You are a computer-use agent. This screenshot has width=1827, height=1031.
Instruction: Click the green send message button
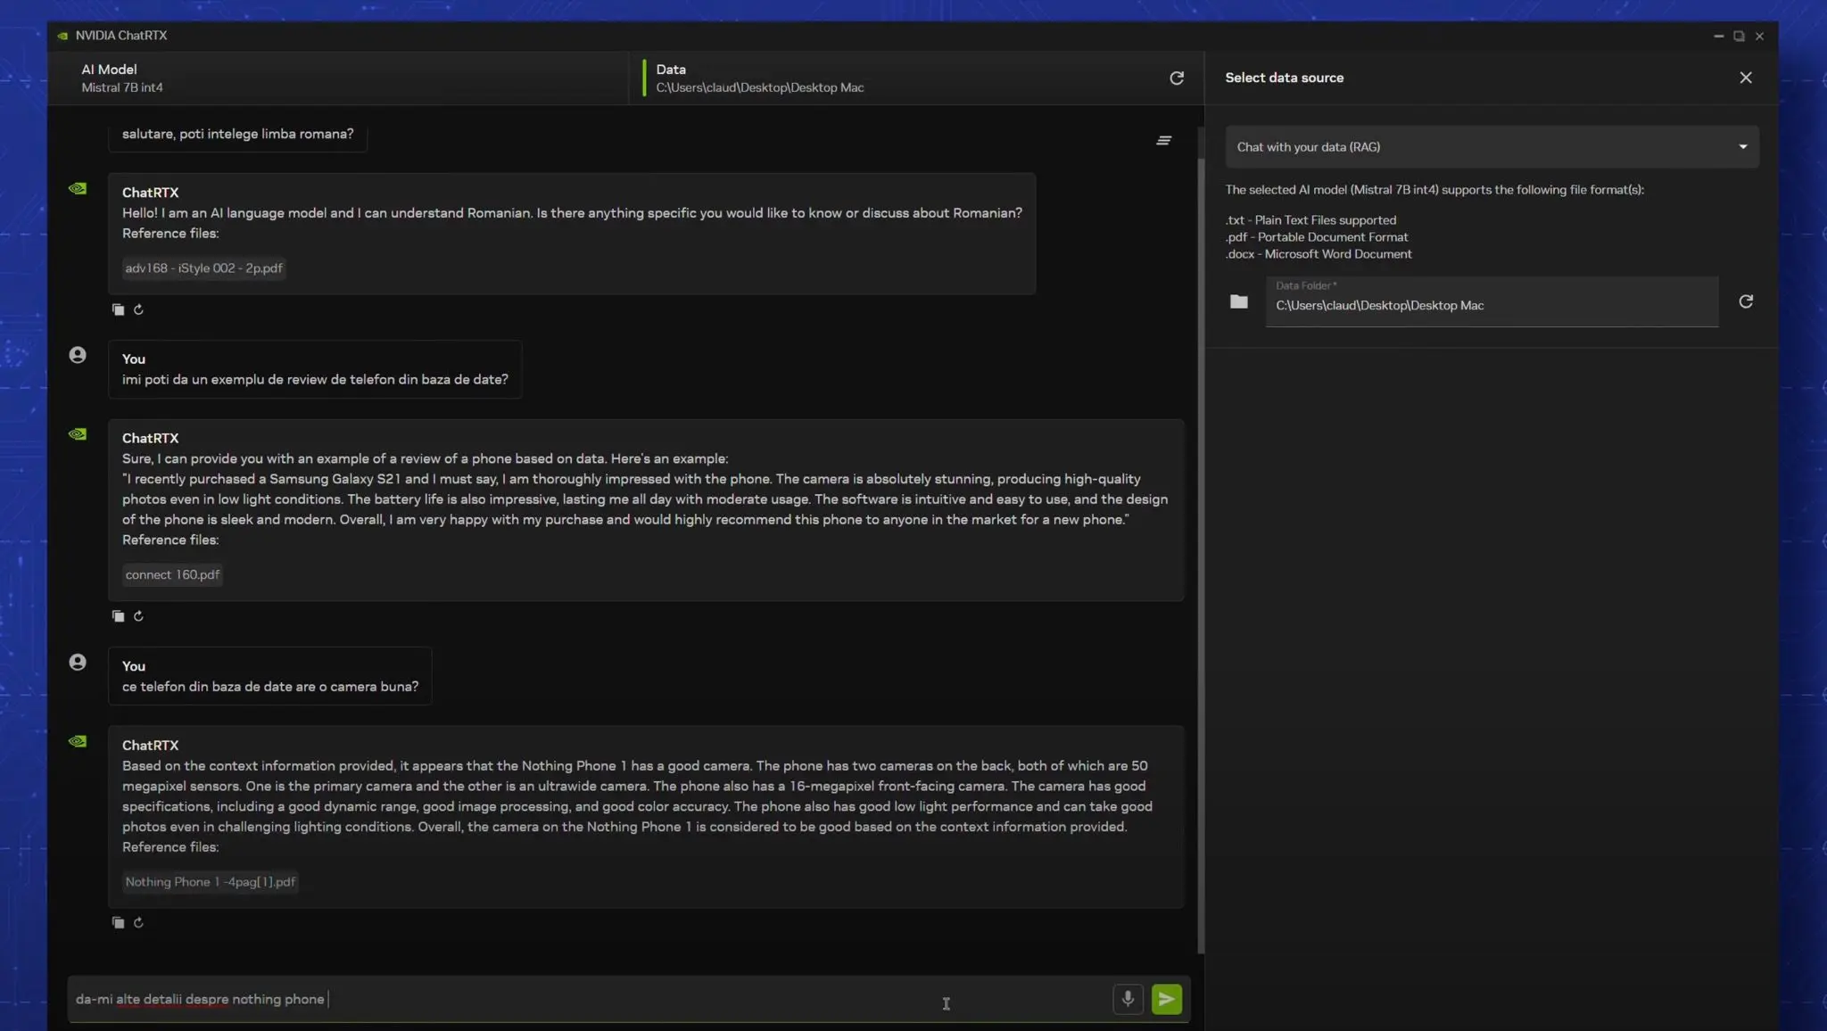(x=1166, y=999)
